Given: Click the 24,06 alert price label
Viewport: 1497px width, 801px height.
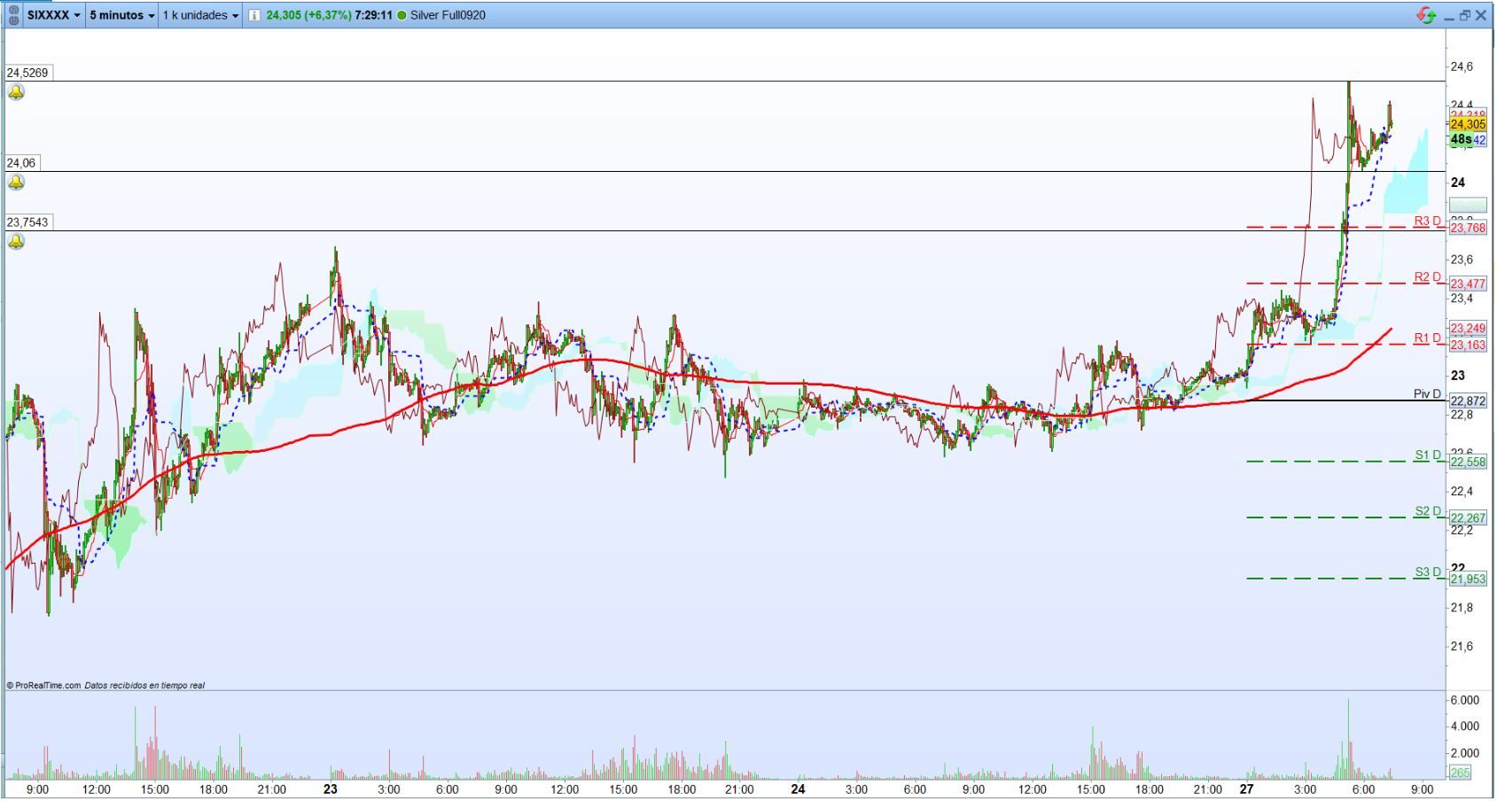Looking at the screenshot, I should pyautogui.click(x=21, y=163).
